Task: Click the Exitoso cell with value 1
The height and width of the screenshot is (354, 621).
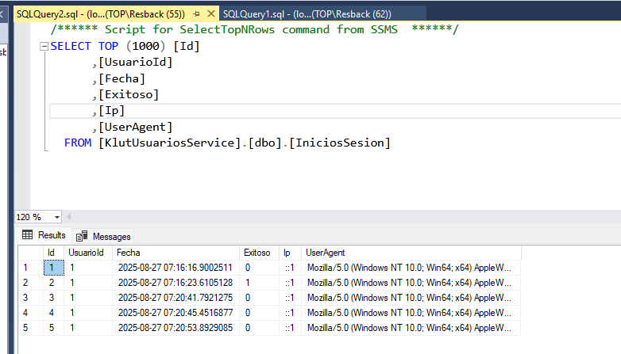Action: click(260, 283)
